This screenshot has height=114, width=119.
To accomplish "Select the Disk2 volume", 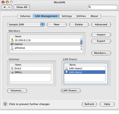I will tap(30, 68).
